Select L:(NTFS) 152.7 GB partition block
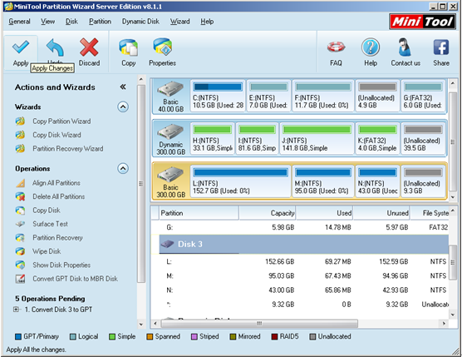The height and width of the screenshot is (357, 462). [240, 181]
